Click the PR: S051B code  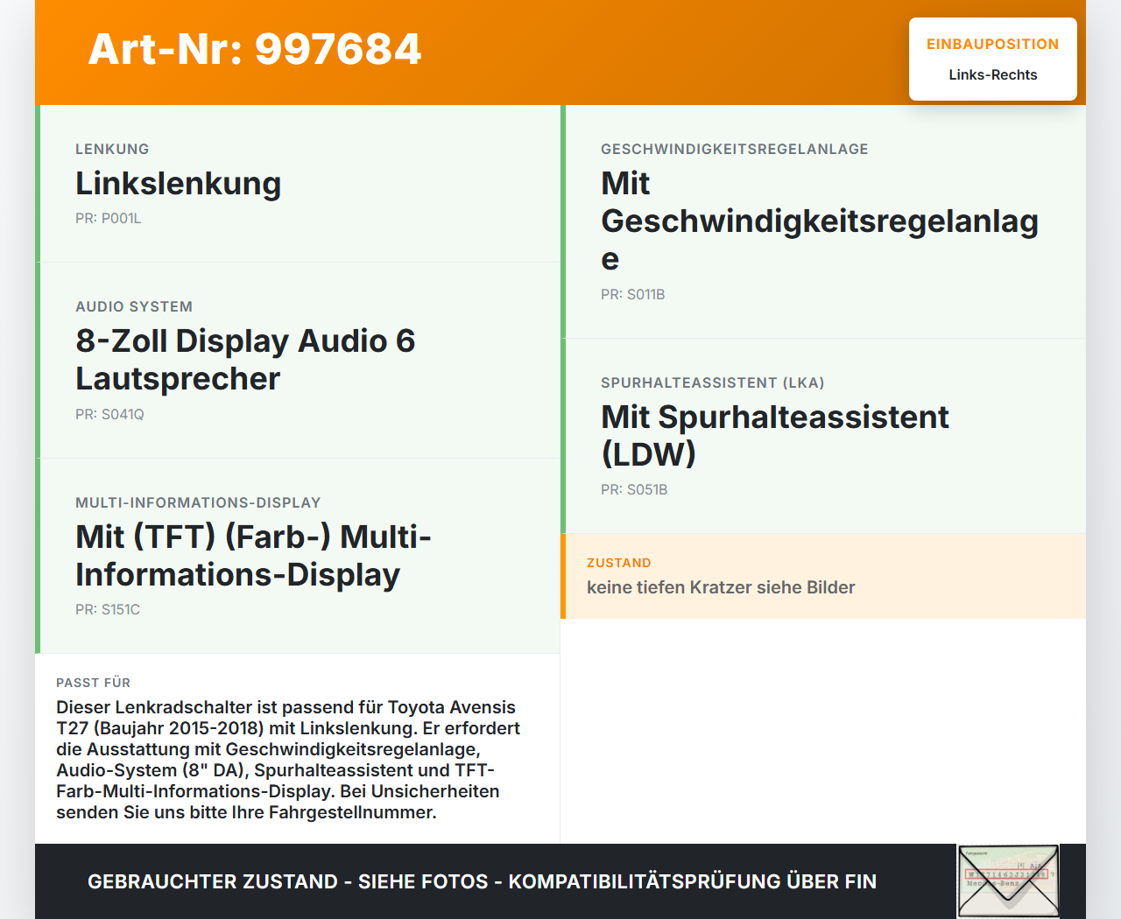[x=634, y=490]
